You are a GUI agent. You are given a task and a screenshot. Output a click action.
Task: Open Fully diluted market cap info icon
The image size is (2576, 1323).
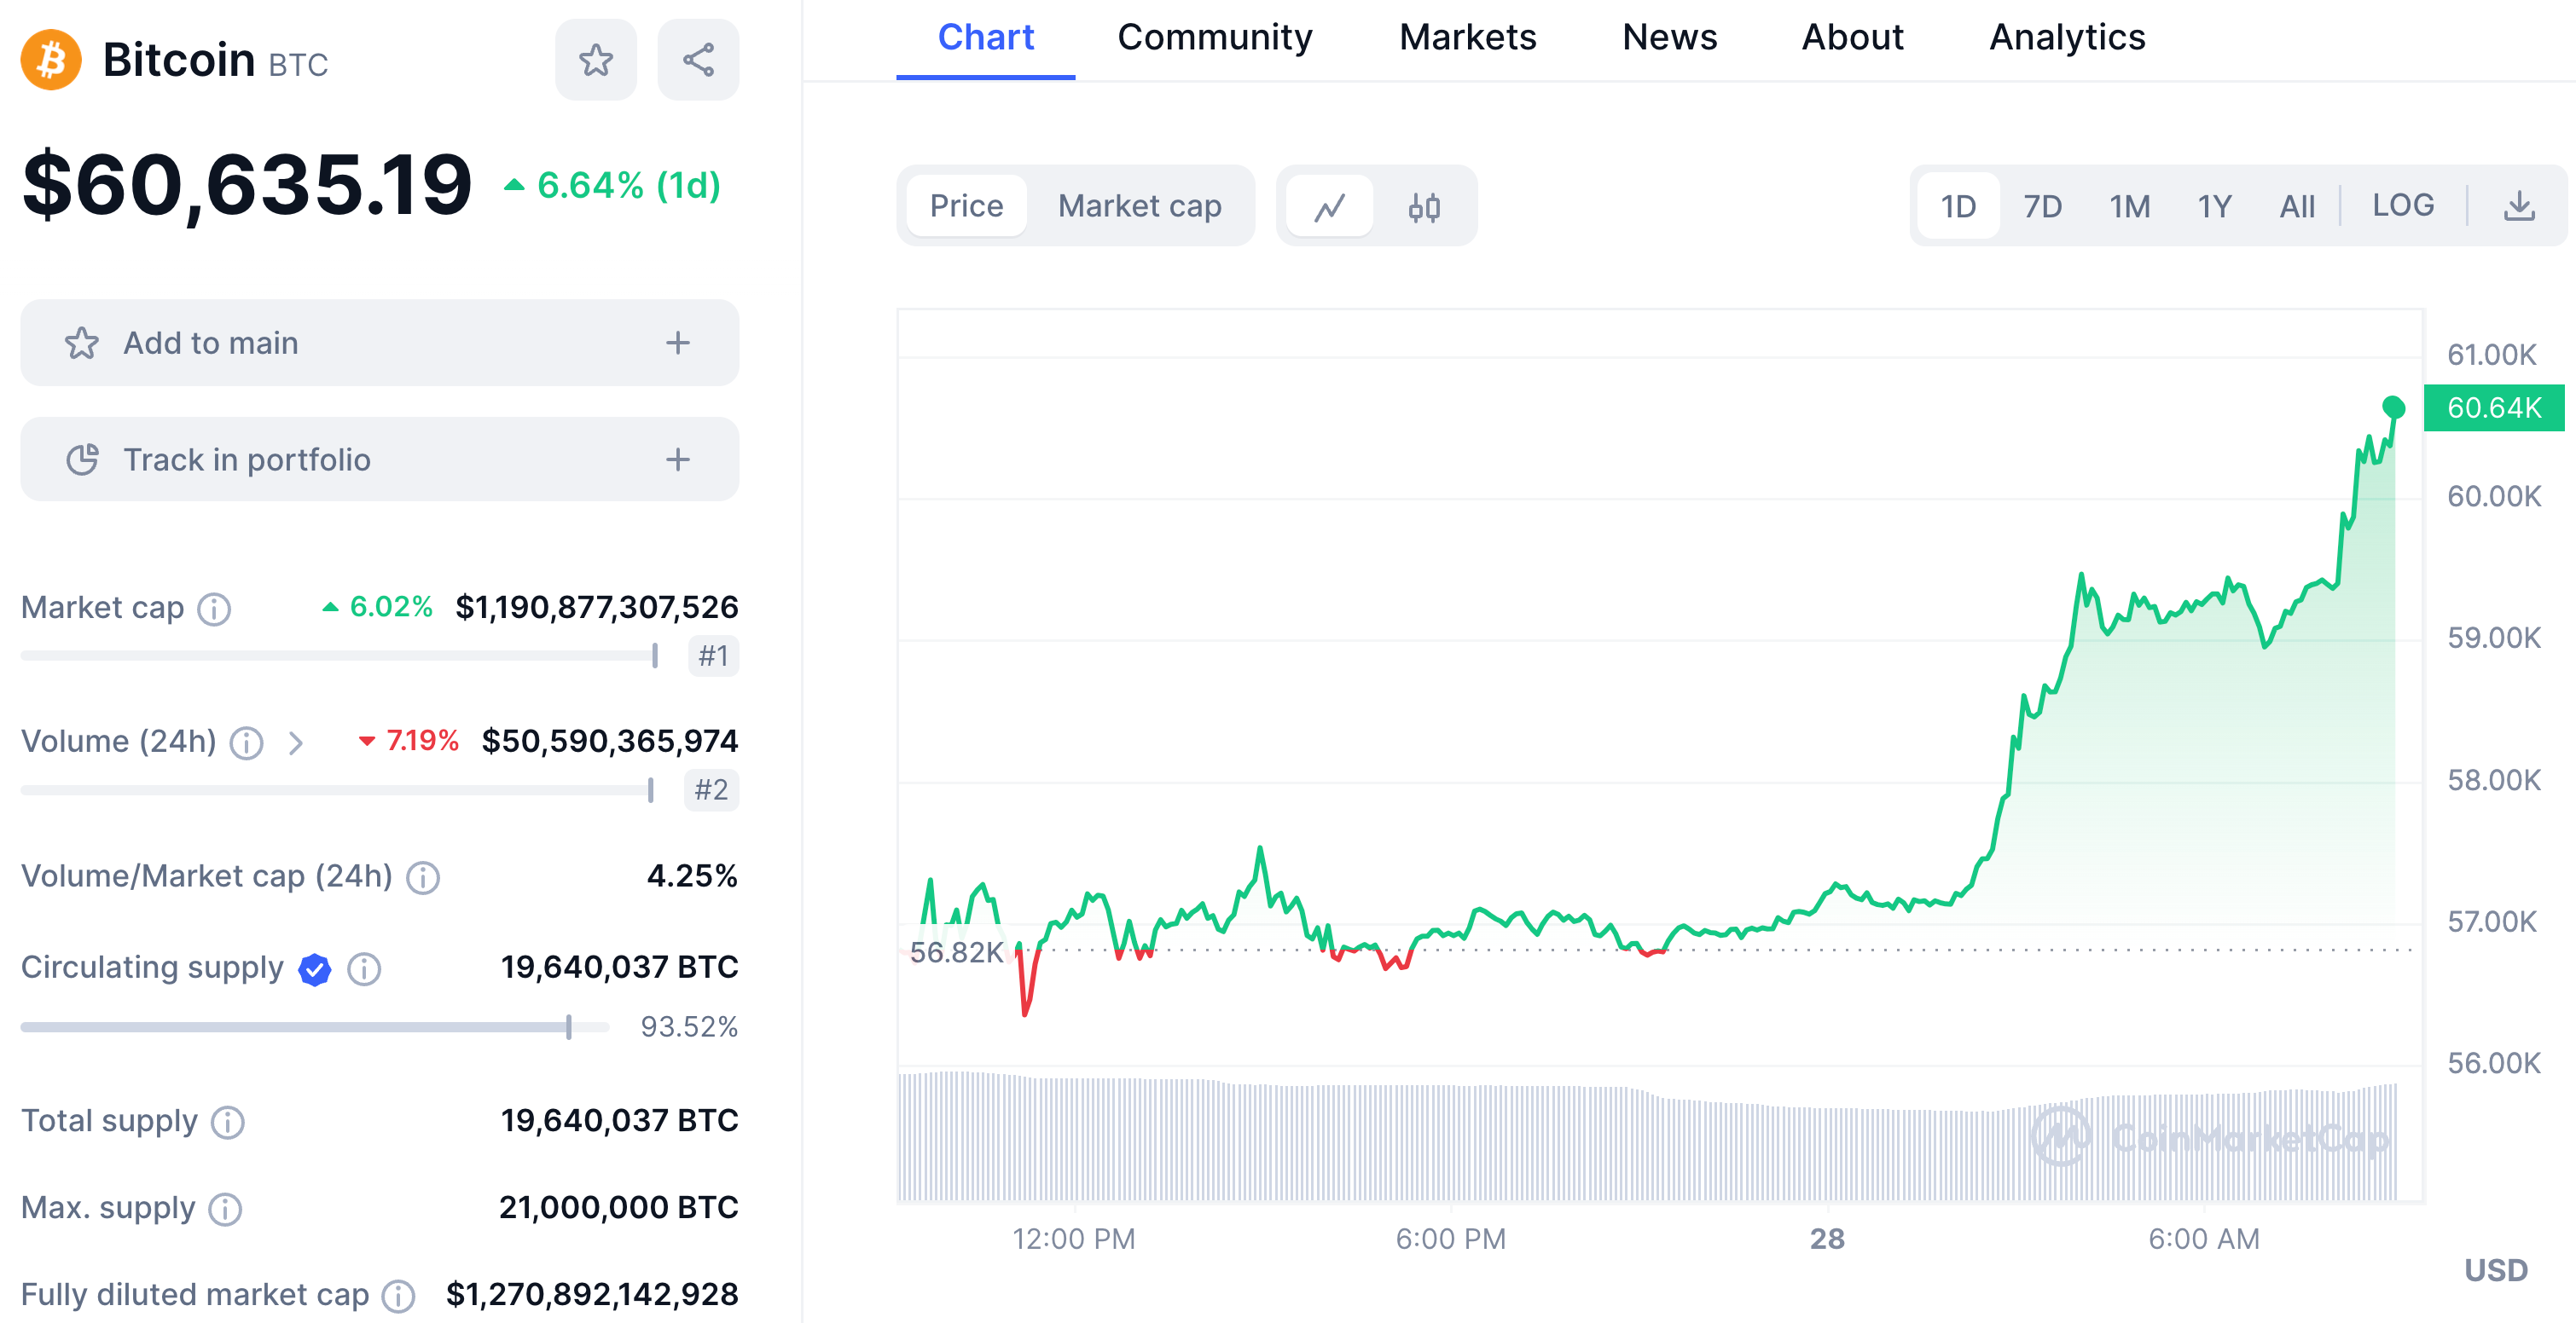coord(398,1296)
